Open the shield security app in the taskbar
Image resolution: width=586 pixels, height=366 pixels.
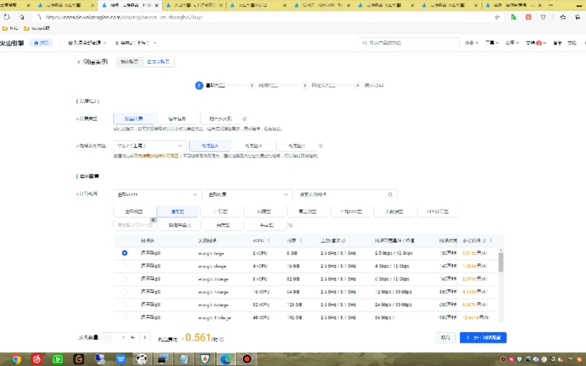pyautogui.click(x=205, y=359)
